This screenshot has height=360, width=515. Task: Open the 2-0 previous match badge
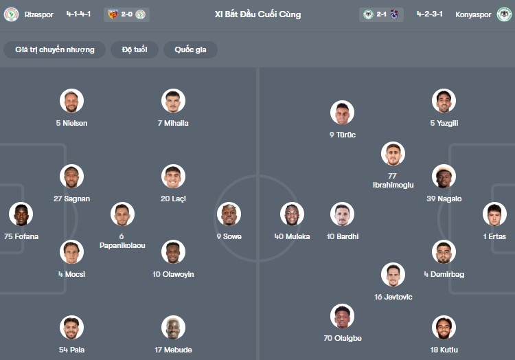click(x=126, y=14)
